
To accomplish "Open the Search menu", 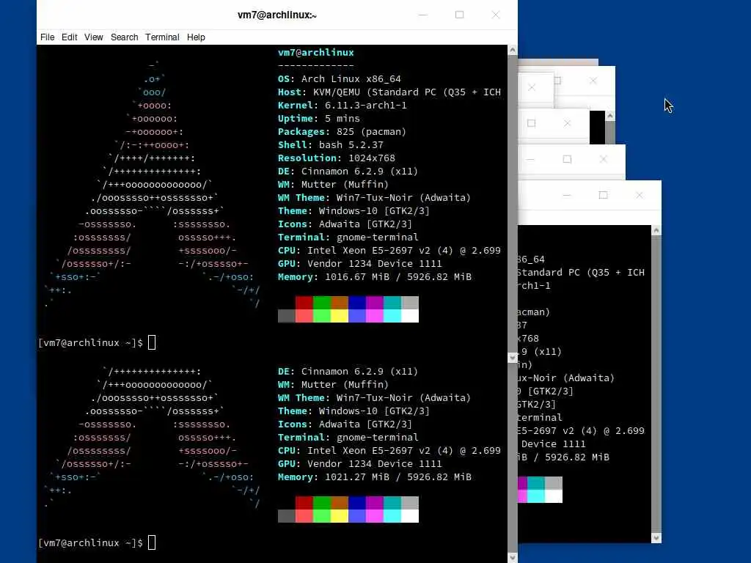I will point(124,37).
